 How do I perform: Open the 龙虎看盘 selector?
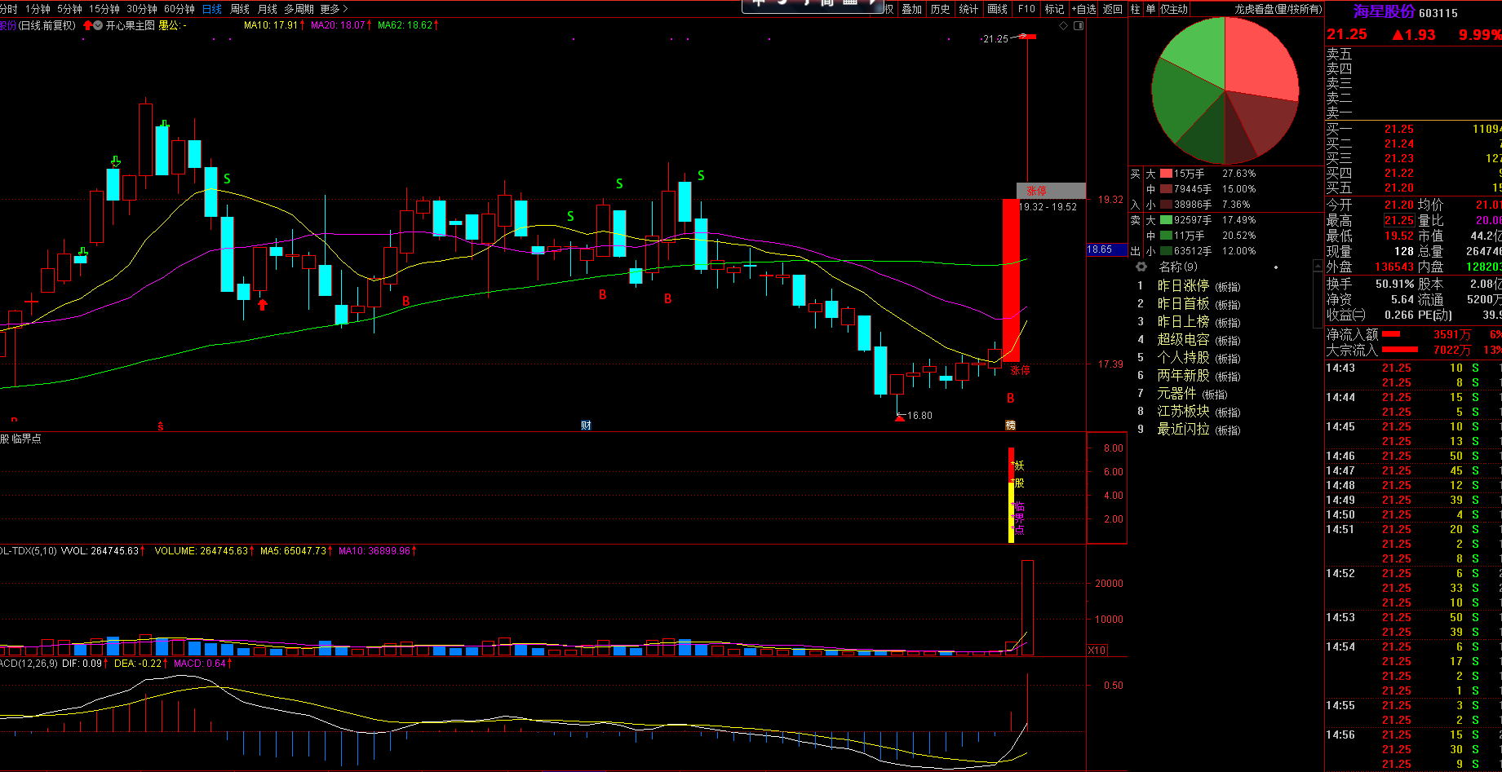[1277, 9]
